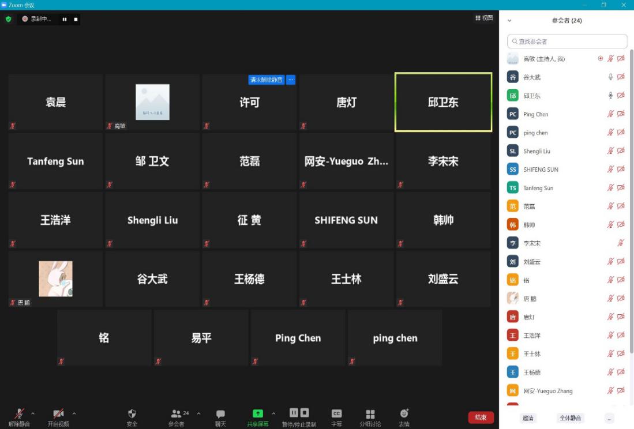The image size is (634, 429).
Task: Open the View (视图) layout menu
Action: click(x=484, y=18)
